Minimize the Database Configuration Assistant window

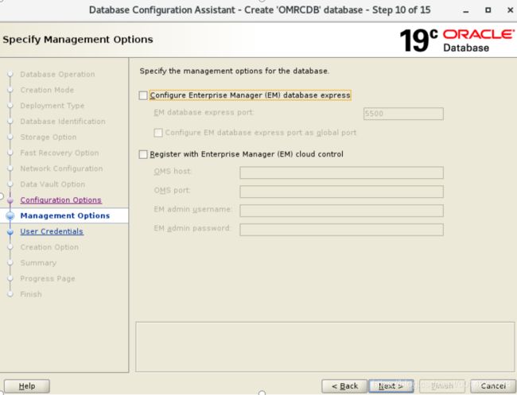[x=465, y=10]
